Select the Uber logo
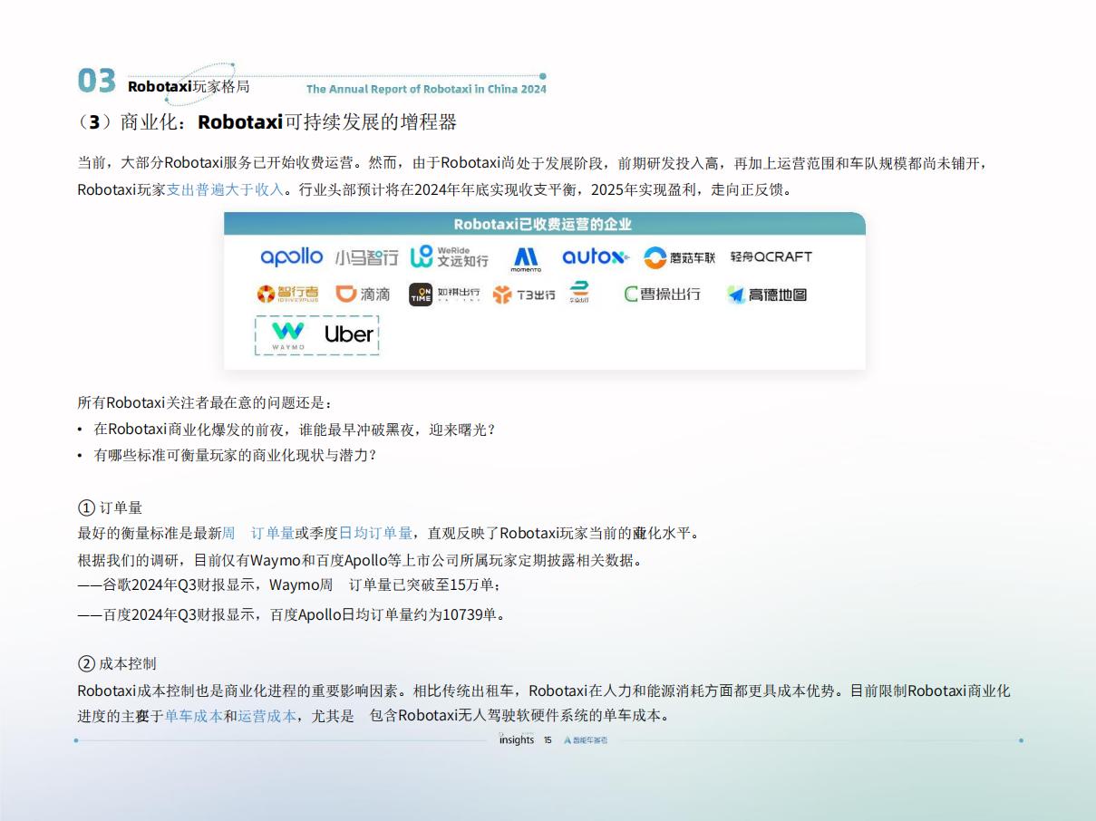Screen dimensions: 1096x821 point(349,334)
